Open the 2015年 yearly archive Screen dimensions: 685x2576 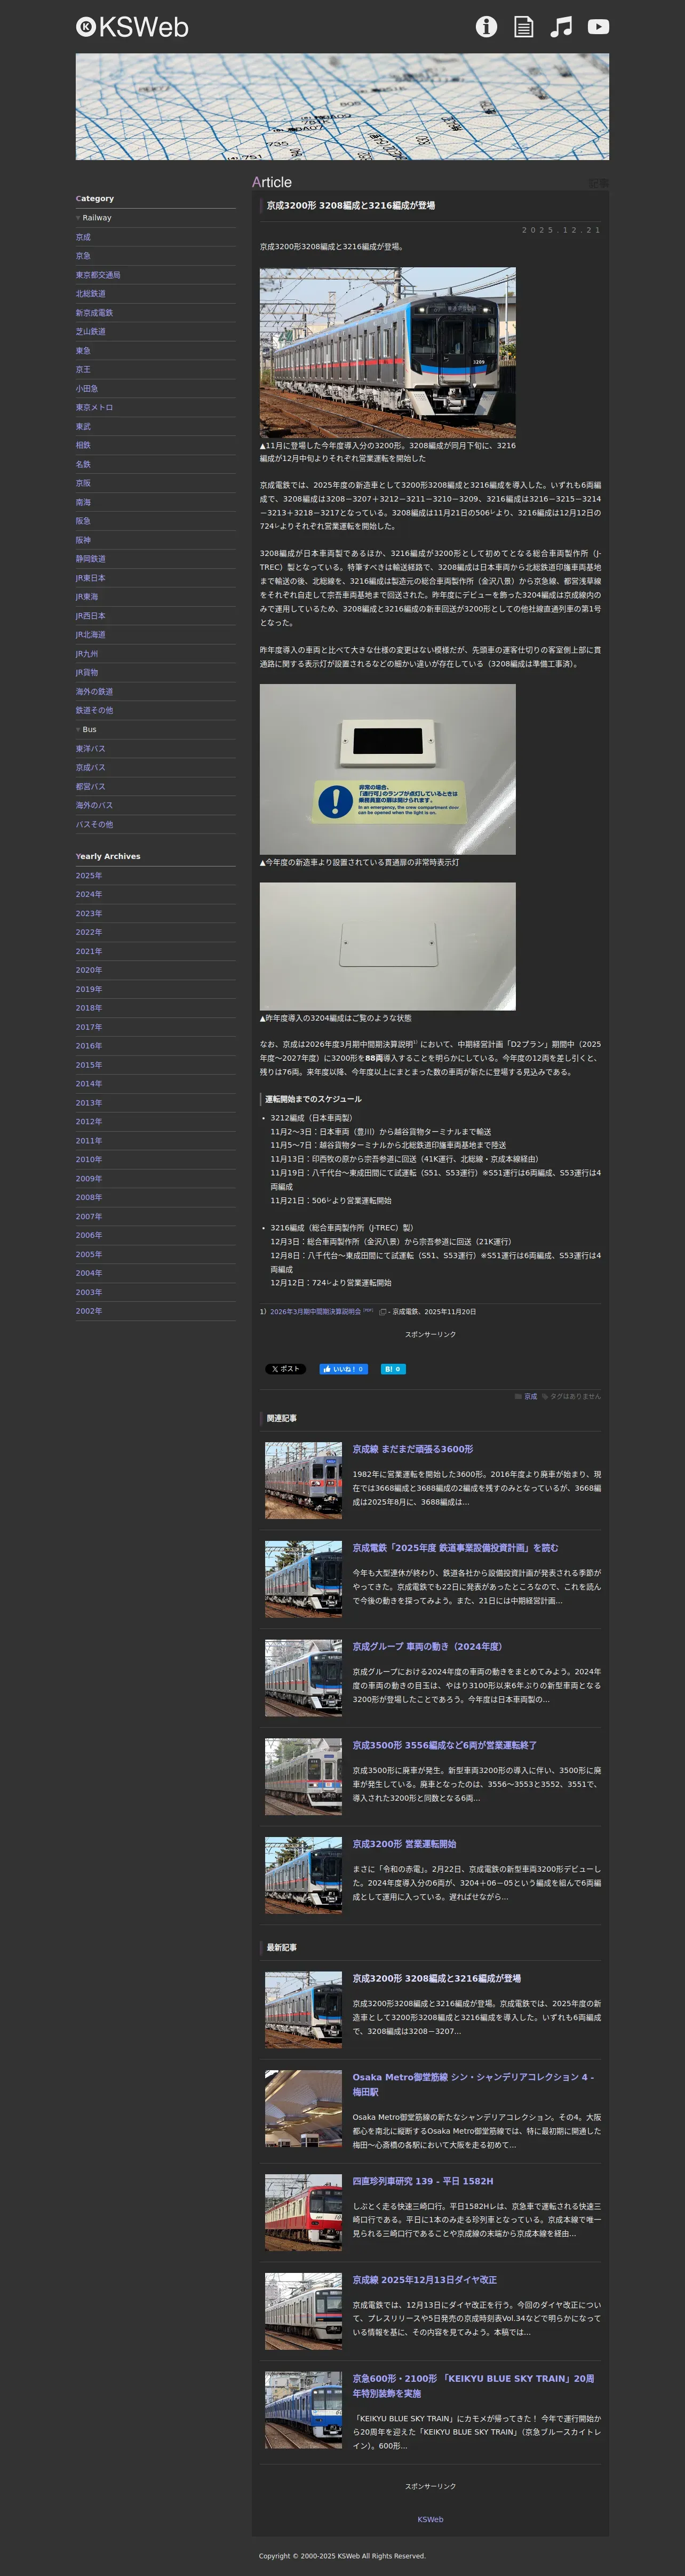click(89, 1065)
